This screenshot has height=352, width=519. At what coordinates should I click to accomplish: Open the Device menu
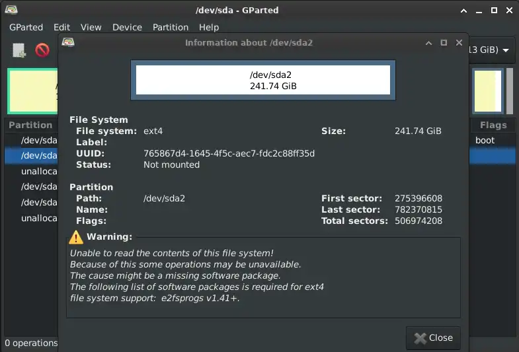point(127,27)
